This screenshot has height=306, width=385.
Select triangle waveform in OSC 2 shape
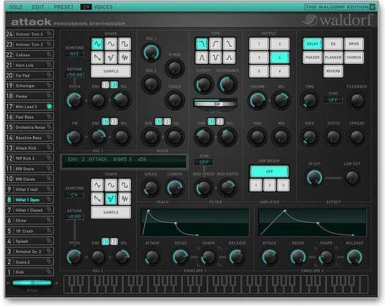(x=97, y=185)
